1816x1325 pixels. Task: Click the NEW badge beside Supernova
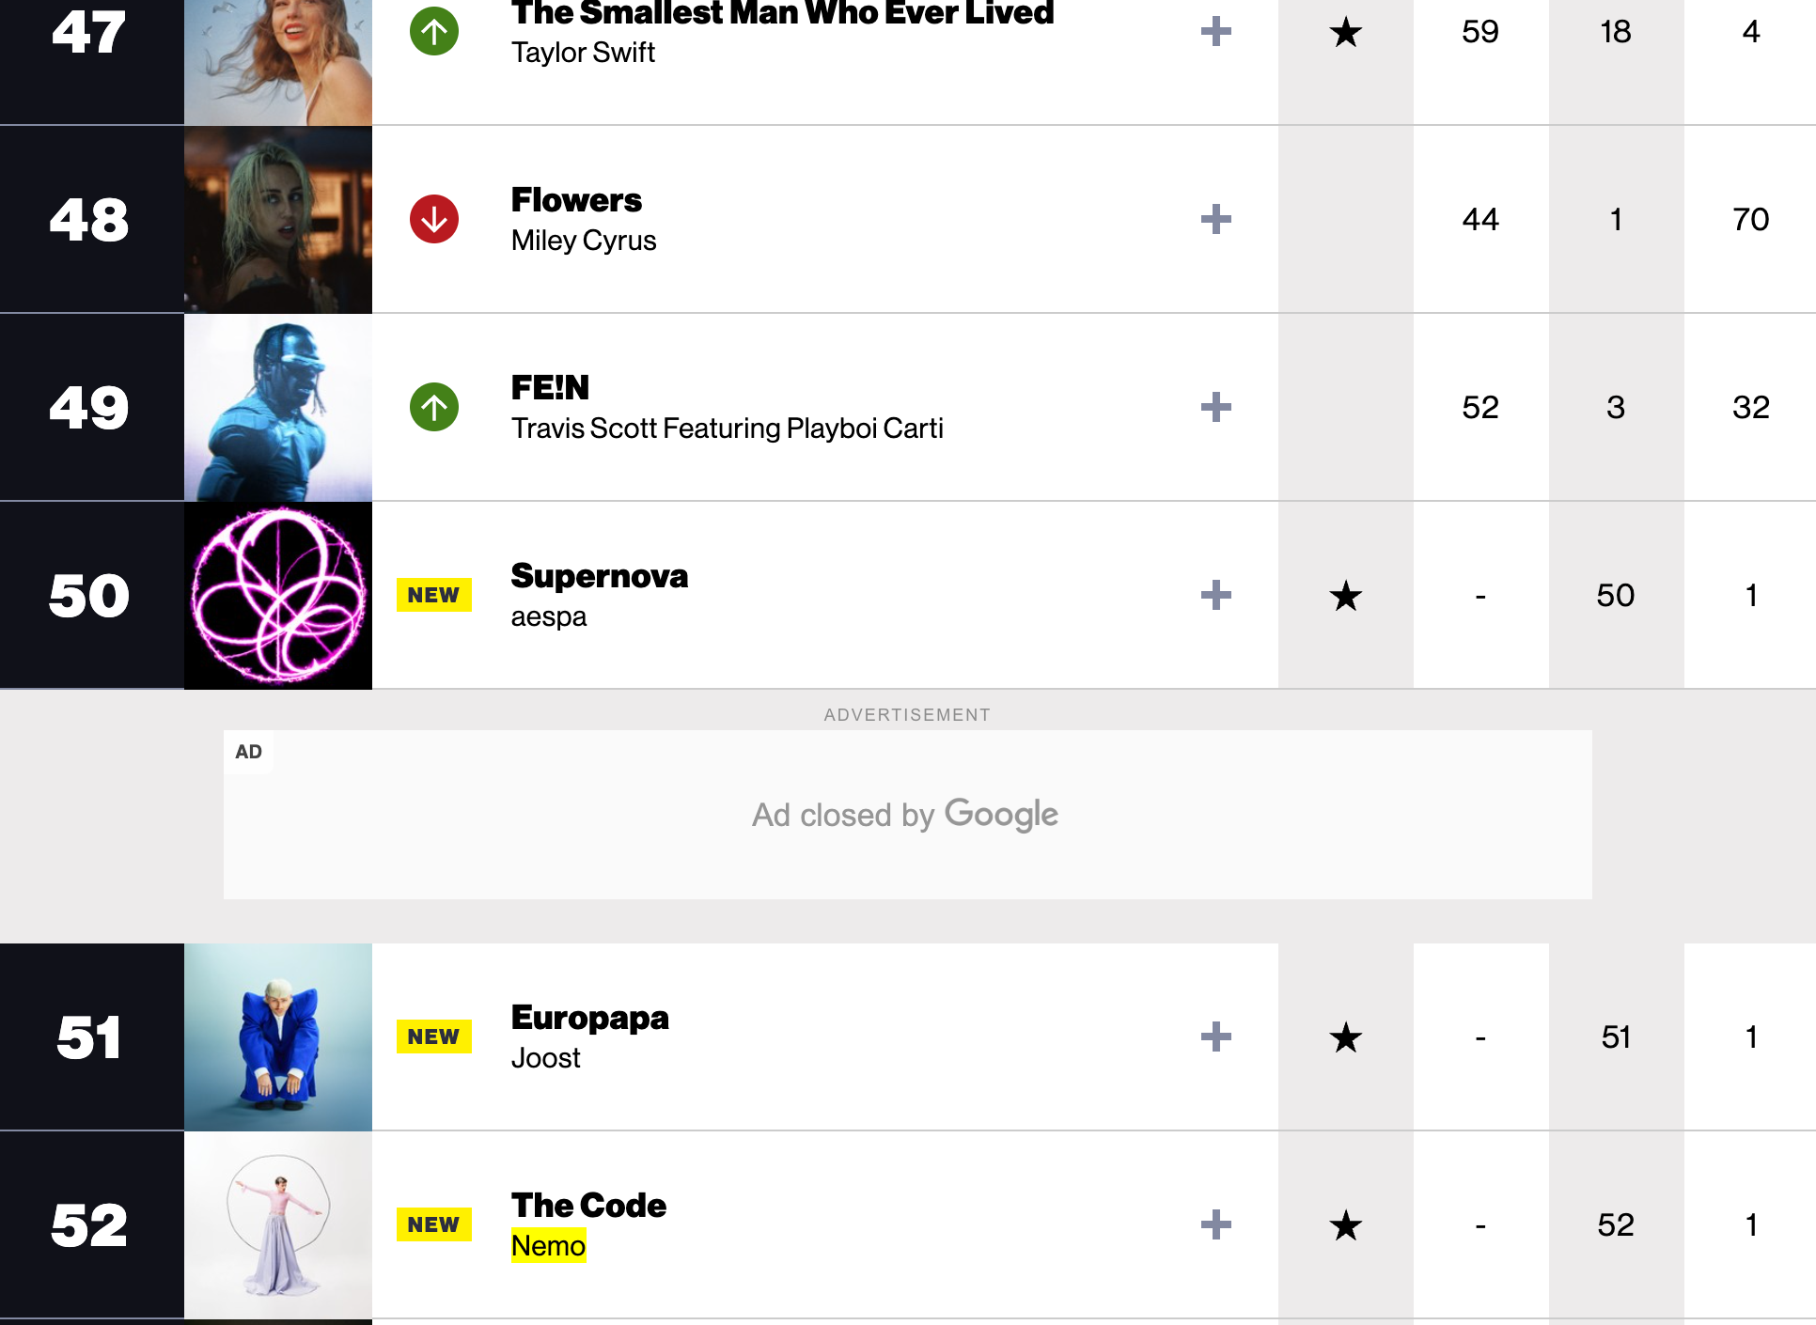433,595
